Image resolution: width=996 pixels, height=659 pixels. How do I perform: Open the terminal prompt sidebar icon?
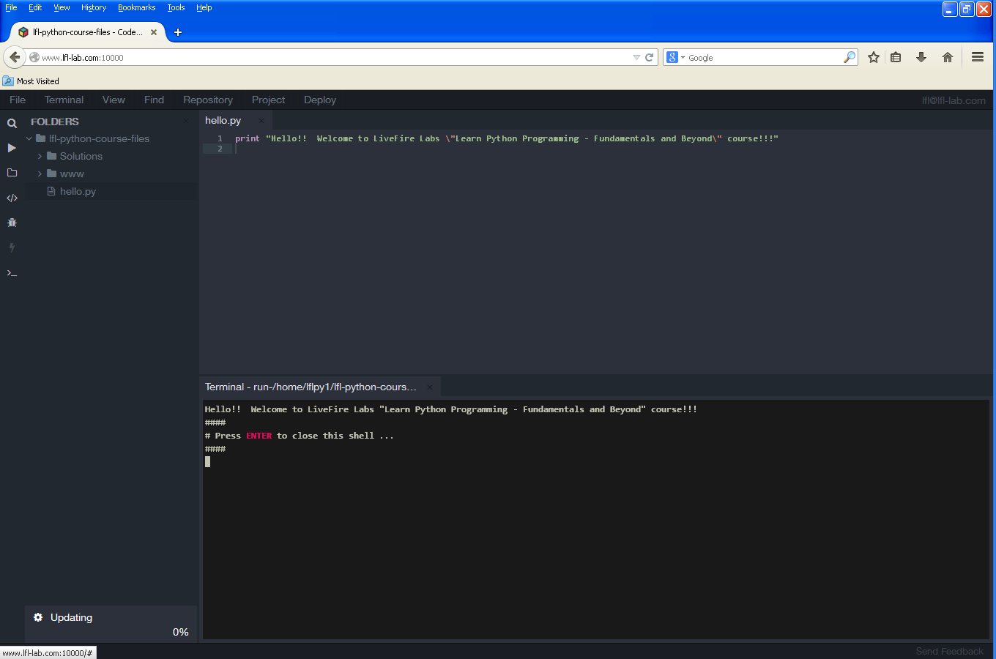12,273
